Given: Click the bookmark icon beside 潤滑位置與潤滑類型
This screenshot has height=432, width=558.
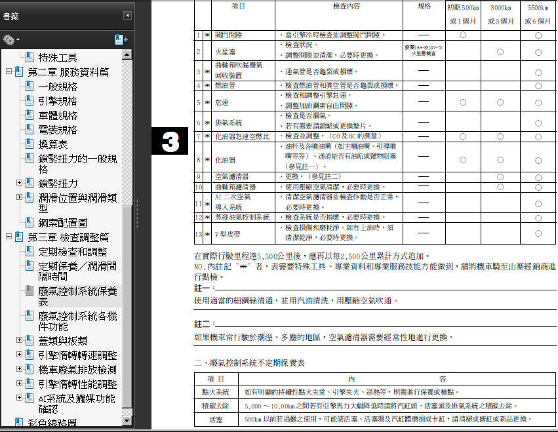Looking at the screenshot, I should [x=30, y=197].
